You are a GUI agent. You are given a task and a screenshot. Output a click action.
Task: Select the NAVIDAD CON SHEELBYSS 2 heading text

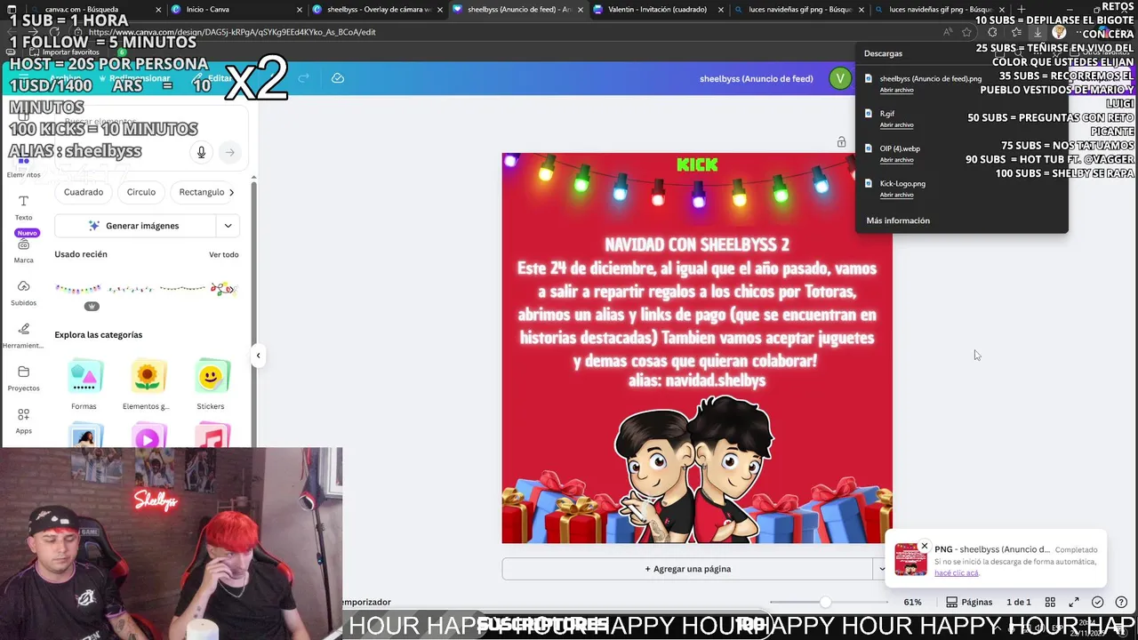pyautogui.click(x=697, y=244)
